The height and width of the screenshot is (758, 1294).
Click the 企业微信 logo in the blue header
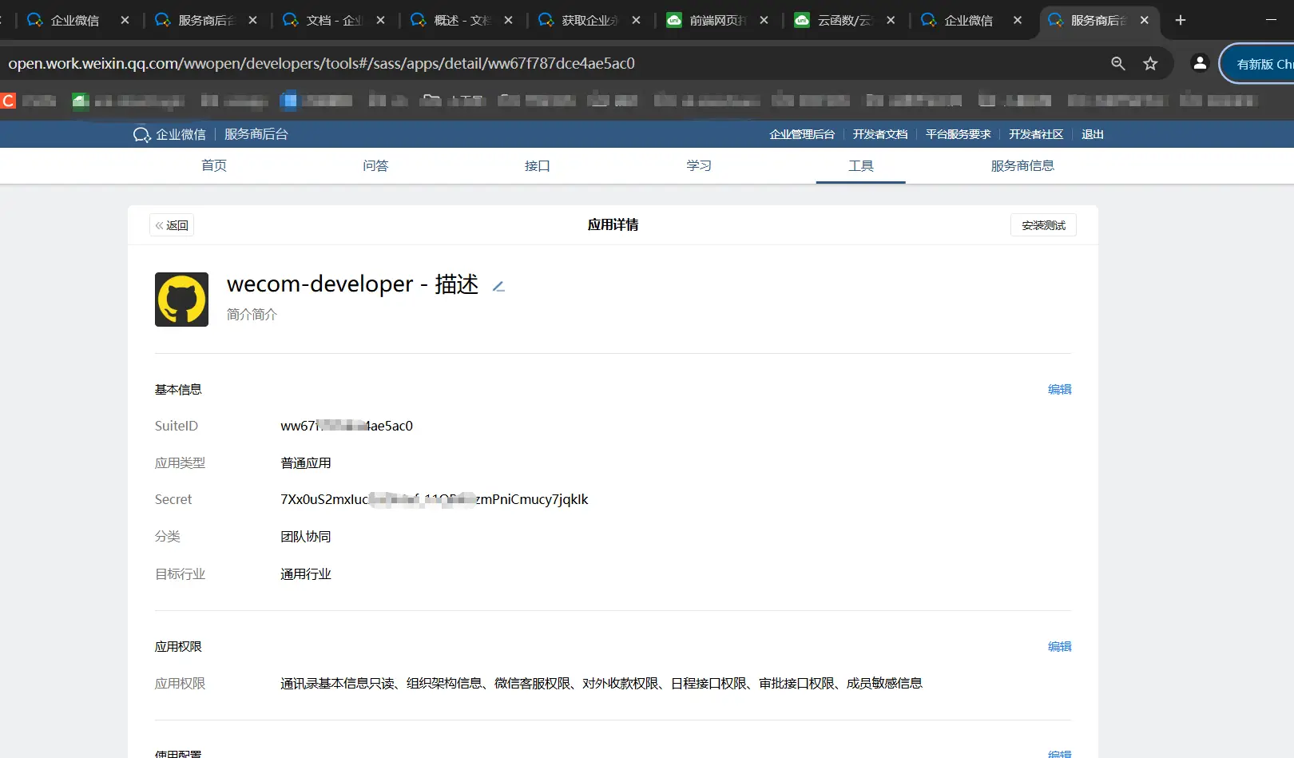(169, 134)
